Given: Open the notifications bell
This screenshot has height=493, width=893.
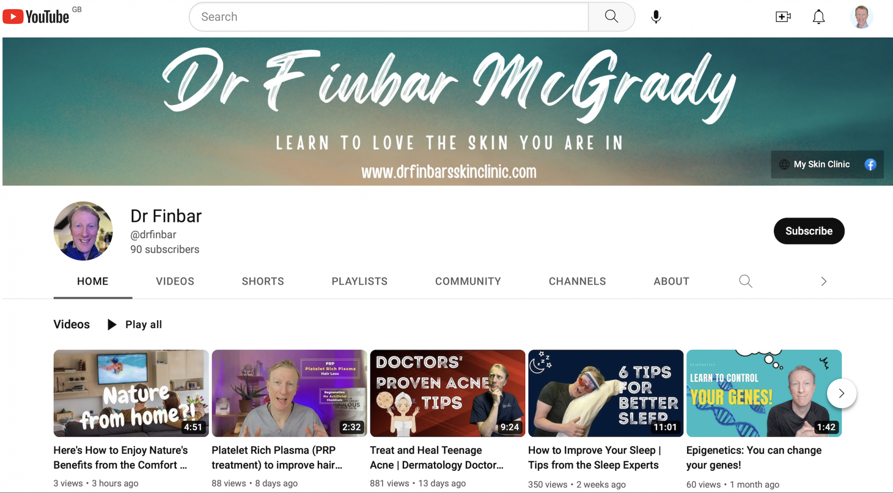Looking at the screenshot, I should tap(818, 17).
